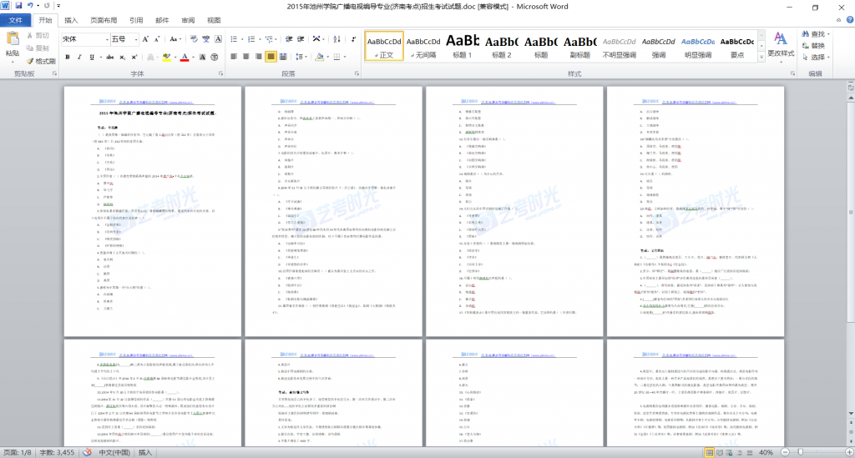
Task: Toggle Justify paragraph alignment
Action: pyautogui.click(x=271, y=57)
